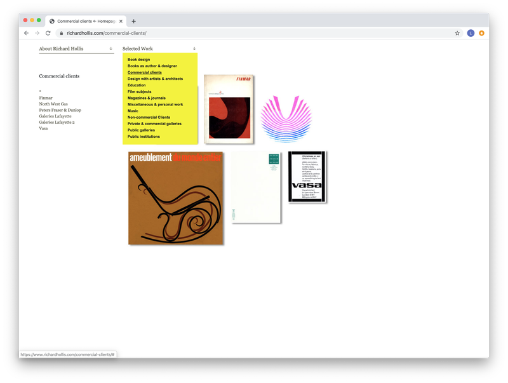Viewport: 508px width, 383px height.
Task: Open Public galleries category
Action: click(141, 130)
